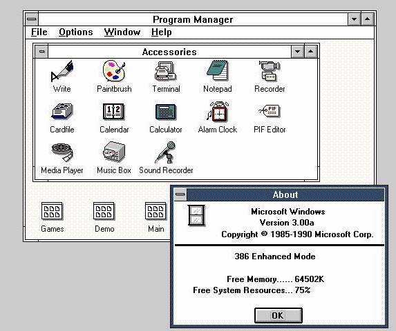The image size is (396, 331).
Task: Open the Program Manager control menu box
Action: coord(32,19)
